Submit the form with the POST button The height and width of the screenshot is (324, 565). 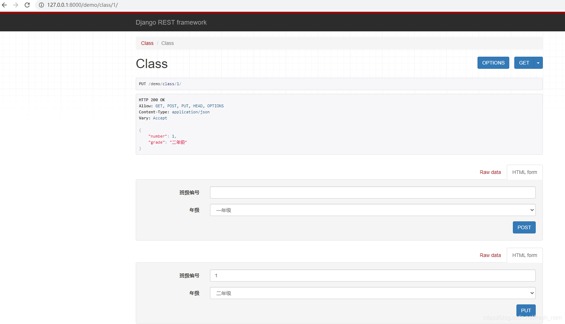coord(524,227)
